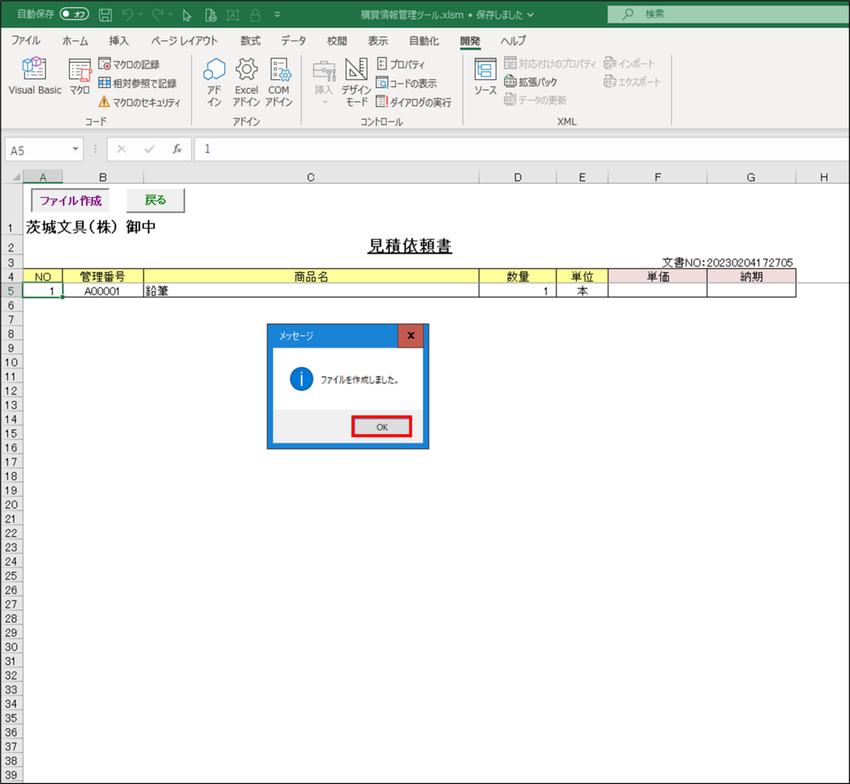Open the Data (データ) tab
The image size is (850, 784).
[293, 40]
